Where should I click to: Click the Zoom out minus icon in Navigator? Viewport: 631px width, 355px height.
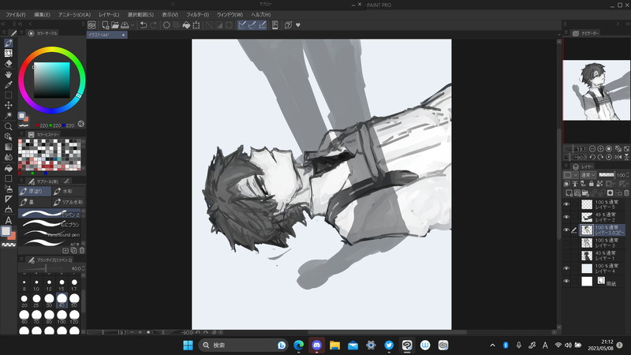[592, 149]
